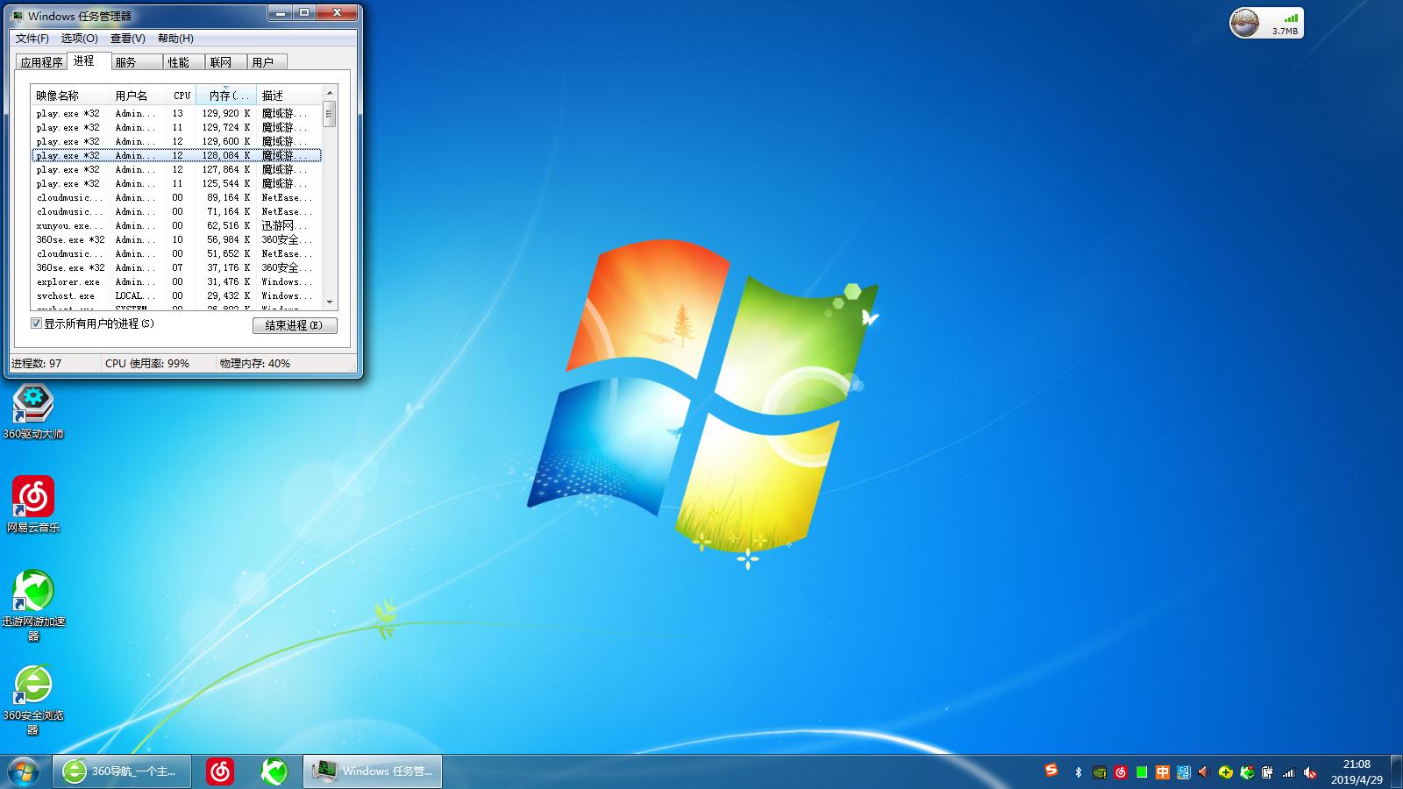Open the 帮助(H) menu
Screen dimensions: 1403x789
coord(175,39)
